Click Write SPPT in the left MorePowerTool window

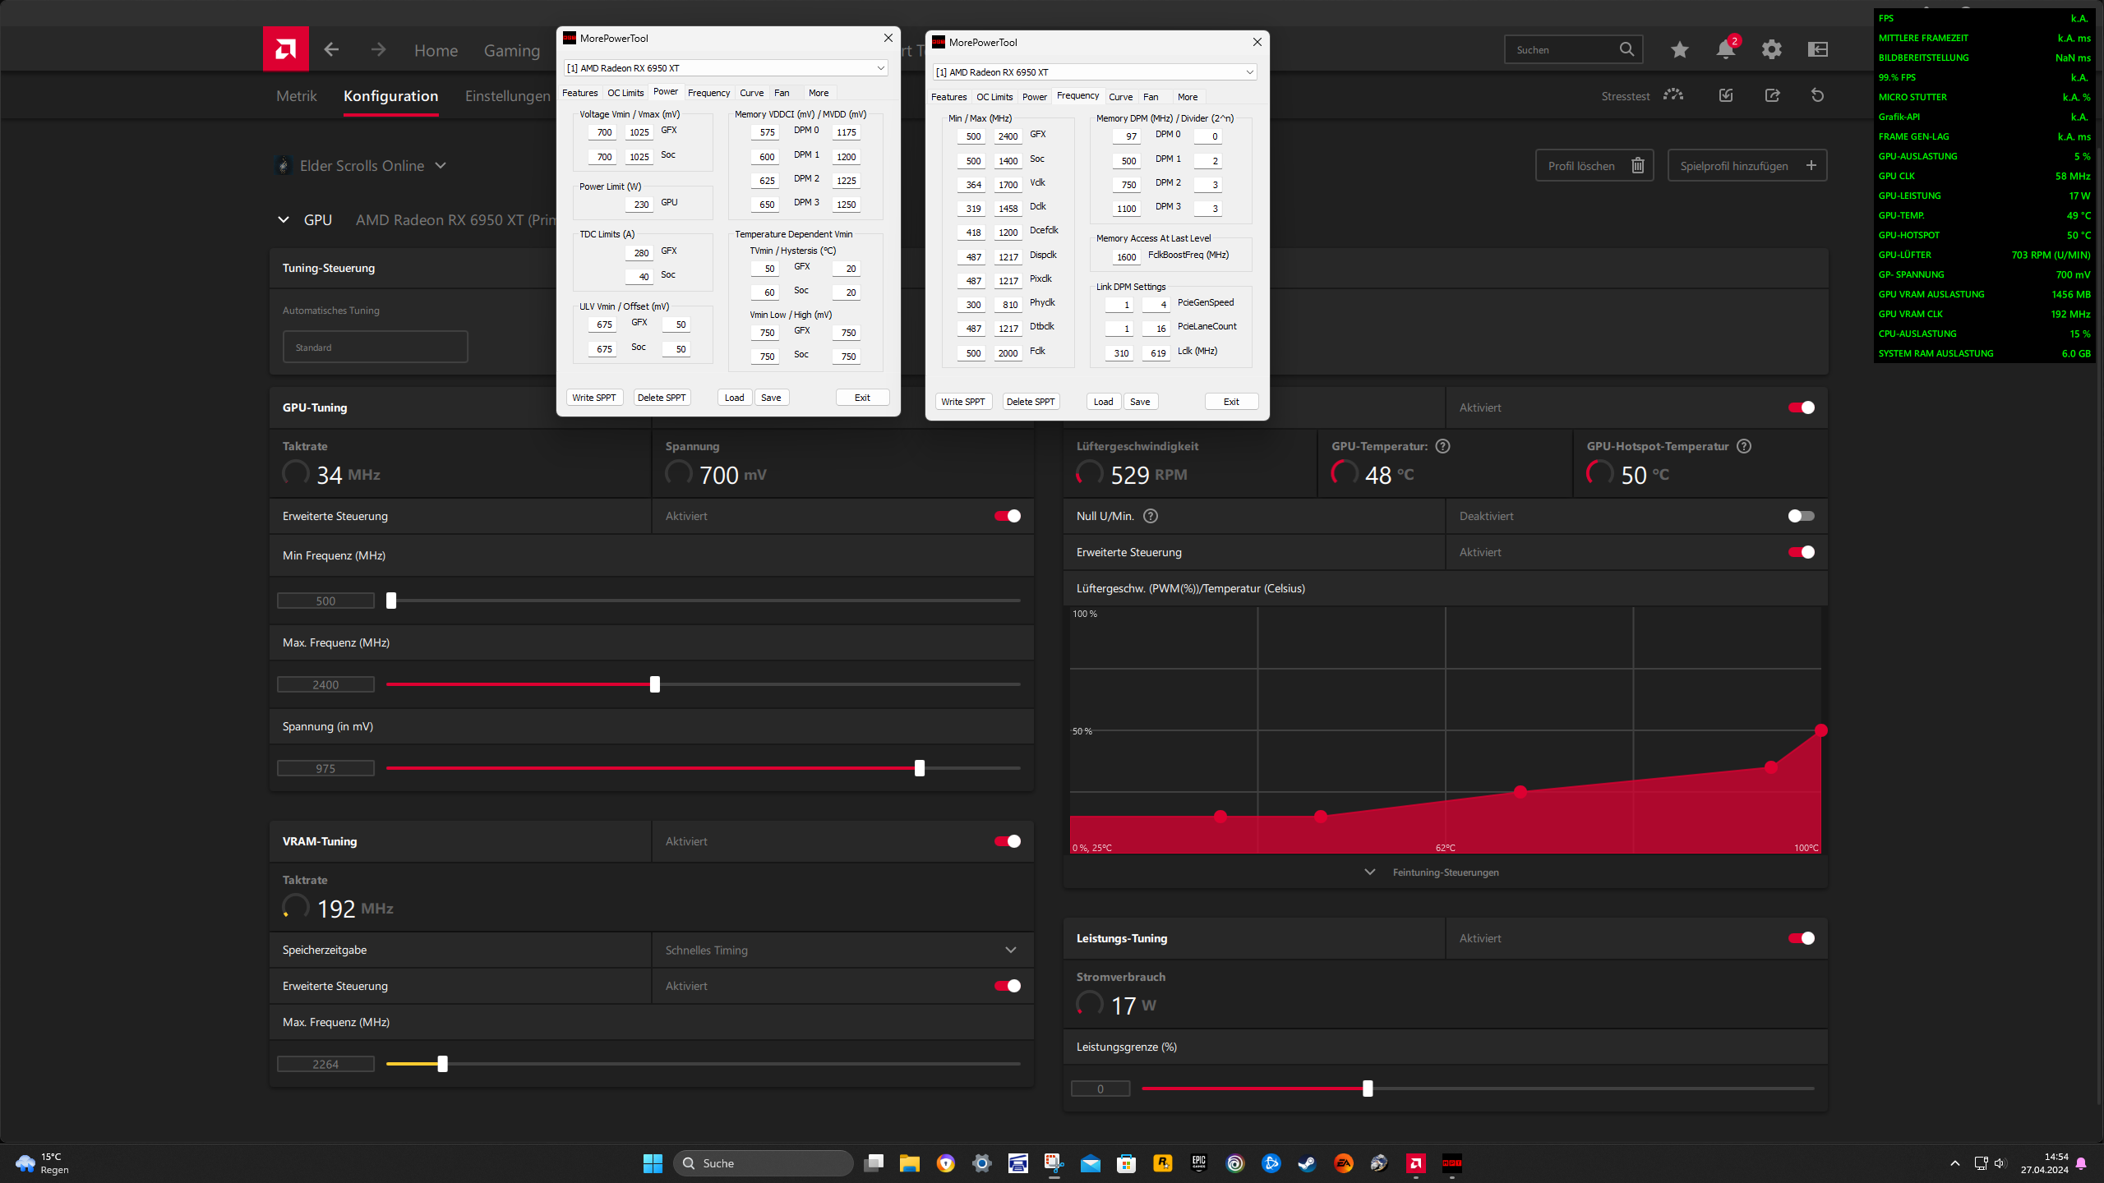point(593,398)
